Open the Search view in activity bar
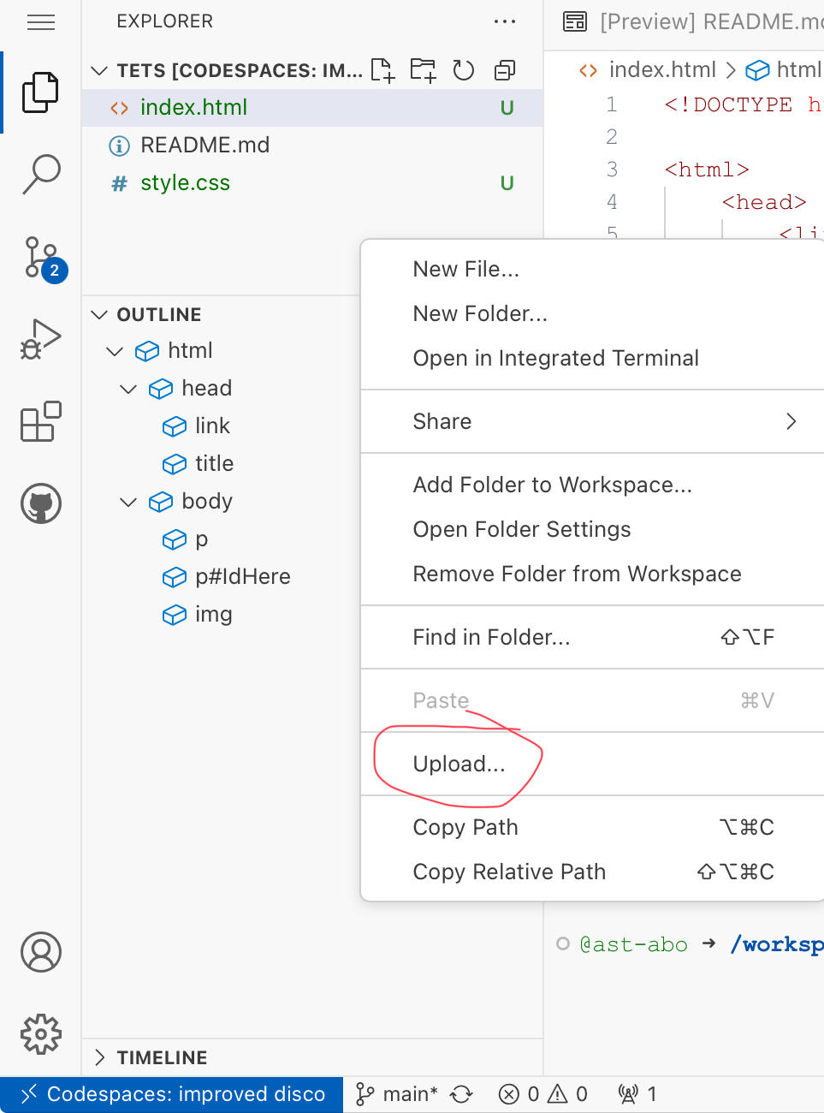Image resolution: width=824 pixels, height=1113 pixels. [x=41, y=174]
